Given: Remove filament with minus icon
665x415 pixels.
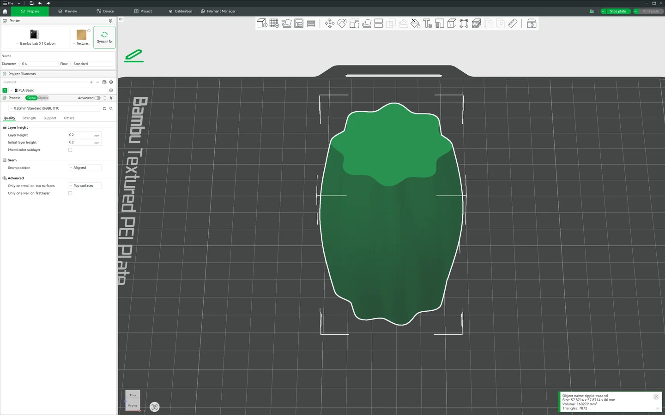Looking at the screenshot, I should [97, 82].
